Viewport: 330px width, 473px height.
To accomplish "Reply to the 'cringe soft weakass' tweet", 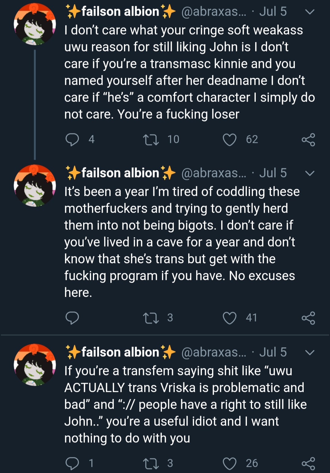I will coord(72,140).
